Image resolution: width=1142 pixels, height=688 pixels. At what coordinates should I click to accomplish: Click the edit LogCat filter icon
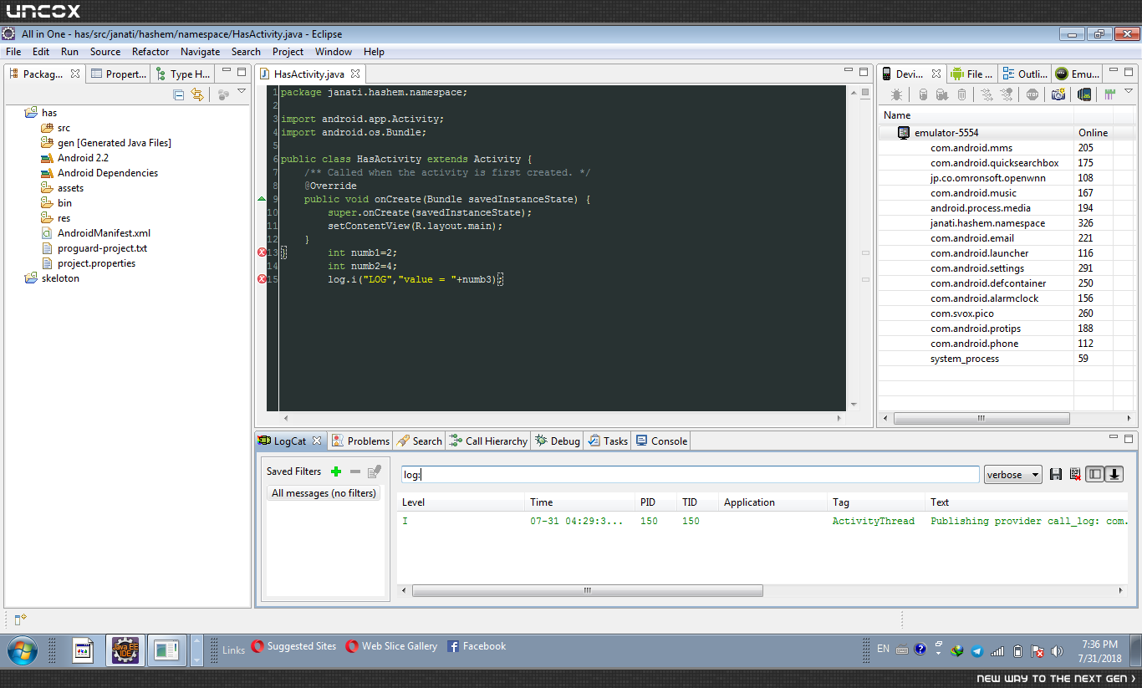375,471
